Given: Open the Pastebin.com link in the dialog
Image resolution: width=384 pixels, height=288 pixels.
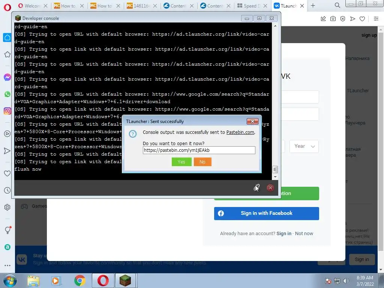Looking at the screenshot, I should point(240,132).
